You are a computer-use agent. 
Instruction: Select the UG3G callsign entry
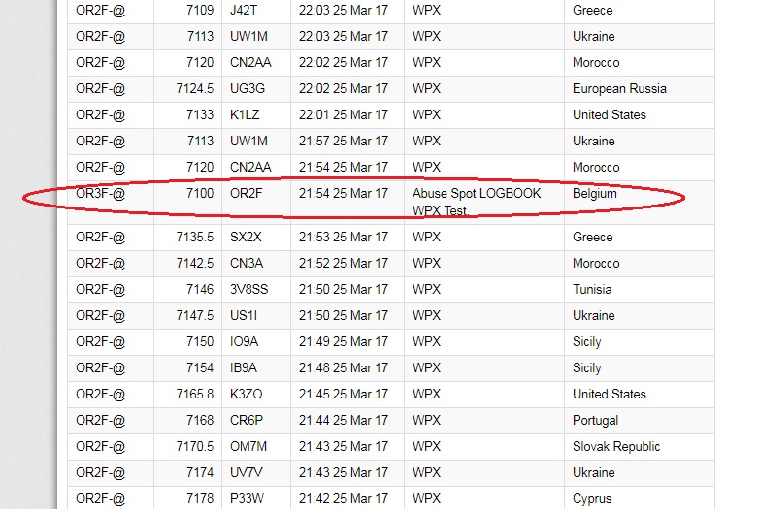pos(246,88)
